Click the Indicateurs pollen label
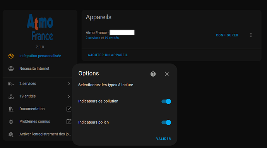The width and height of the screenshot is (267, 148). coord(94,122)
